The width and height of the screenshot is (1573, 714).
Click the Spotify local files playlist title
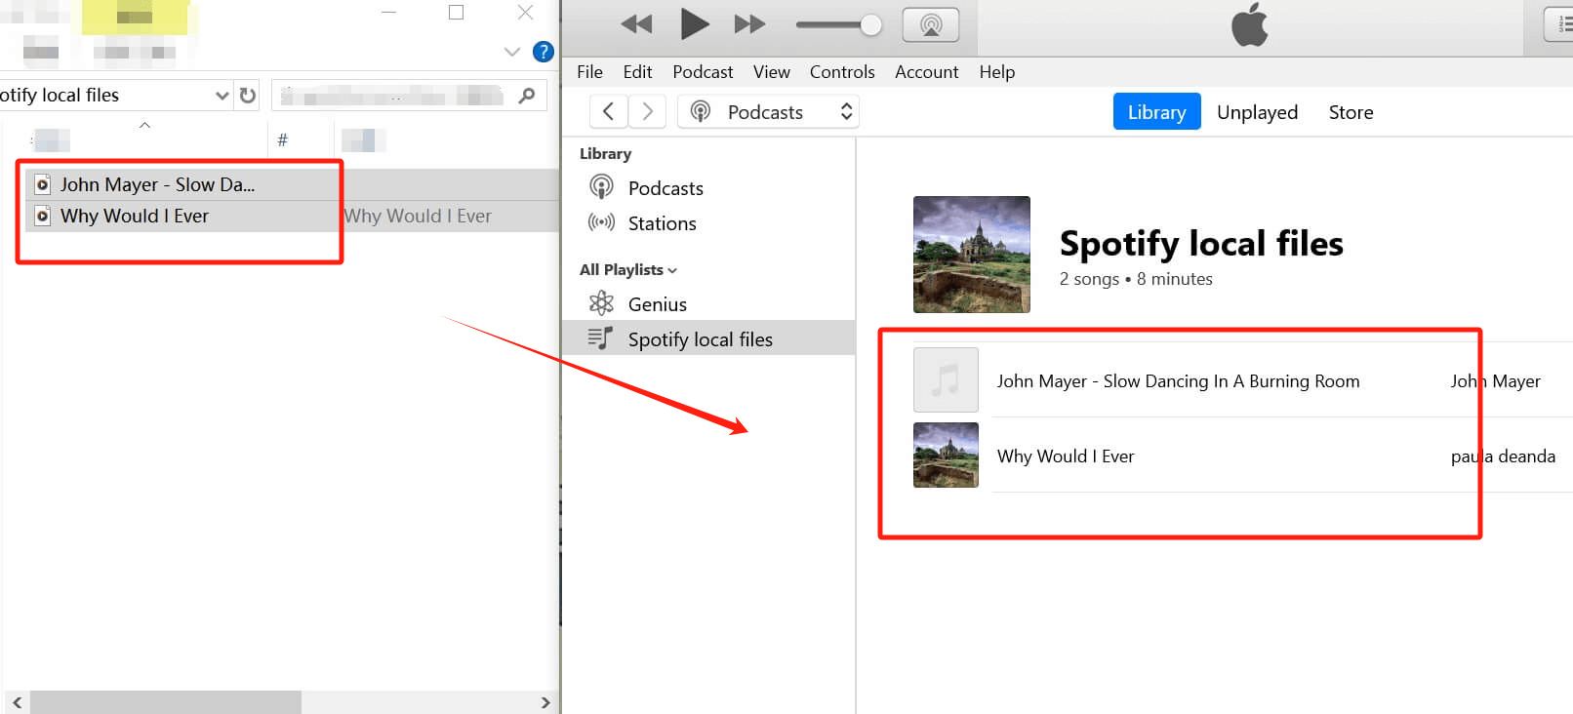tap(1201, 244)
